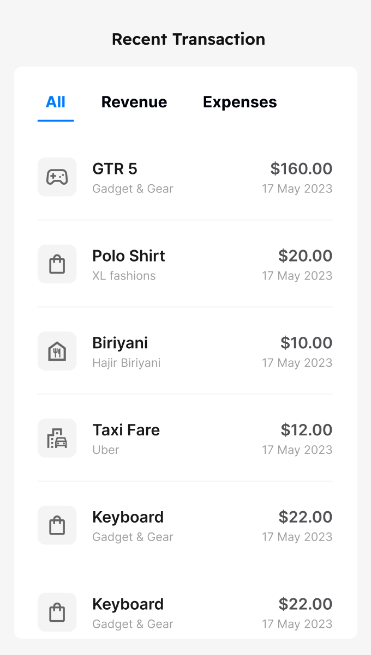This screenshot has width=371, height=655.
Task: Click the Recent Transaction heading
Action: 188,39
